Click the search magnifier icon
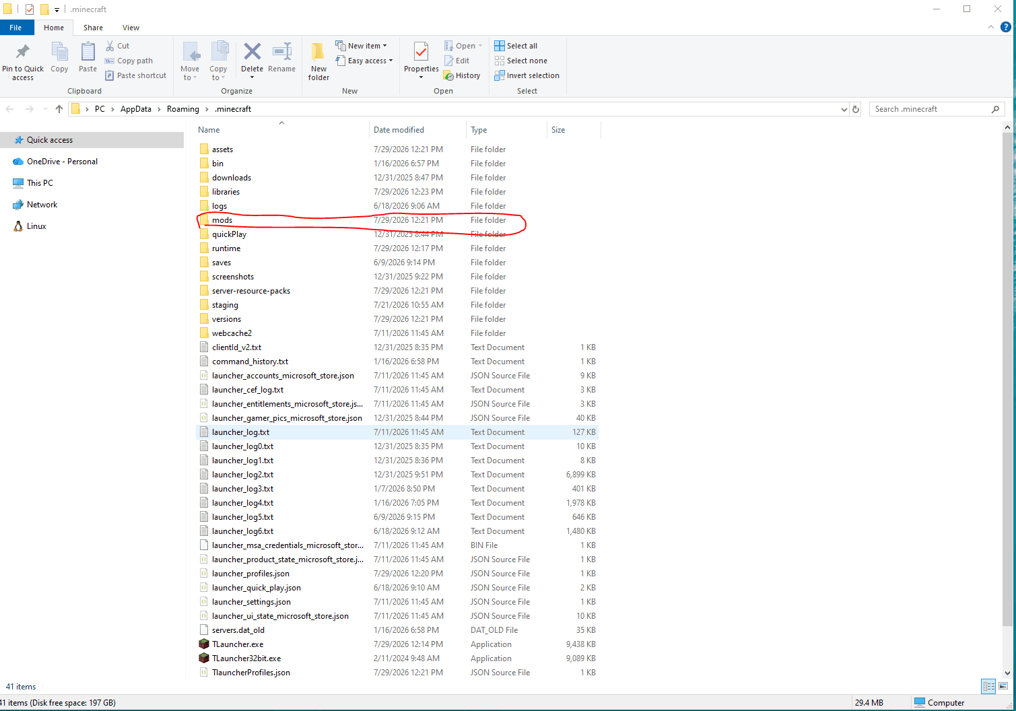This screenshot has width=1016, height=711. [x=996, y=109]
